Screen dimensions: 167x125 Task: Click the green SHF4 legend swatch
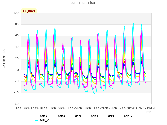click(87, 116)
